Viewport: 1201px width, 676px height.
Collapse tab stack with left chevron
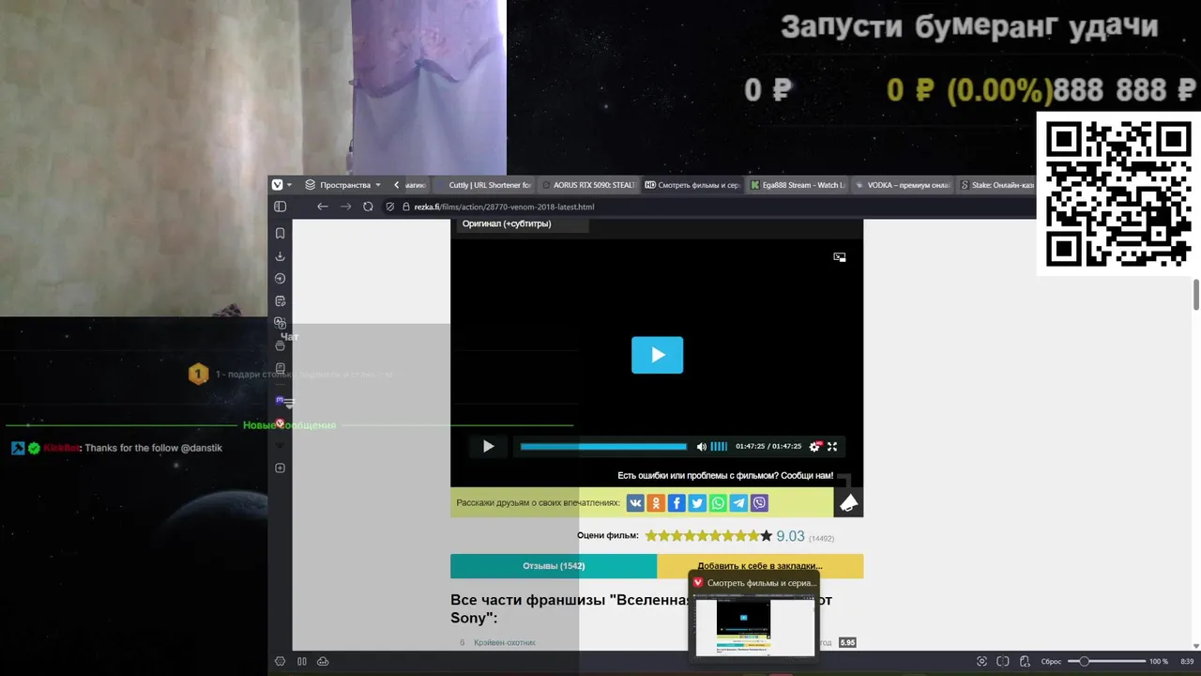click(397, 185)
